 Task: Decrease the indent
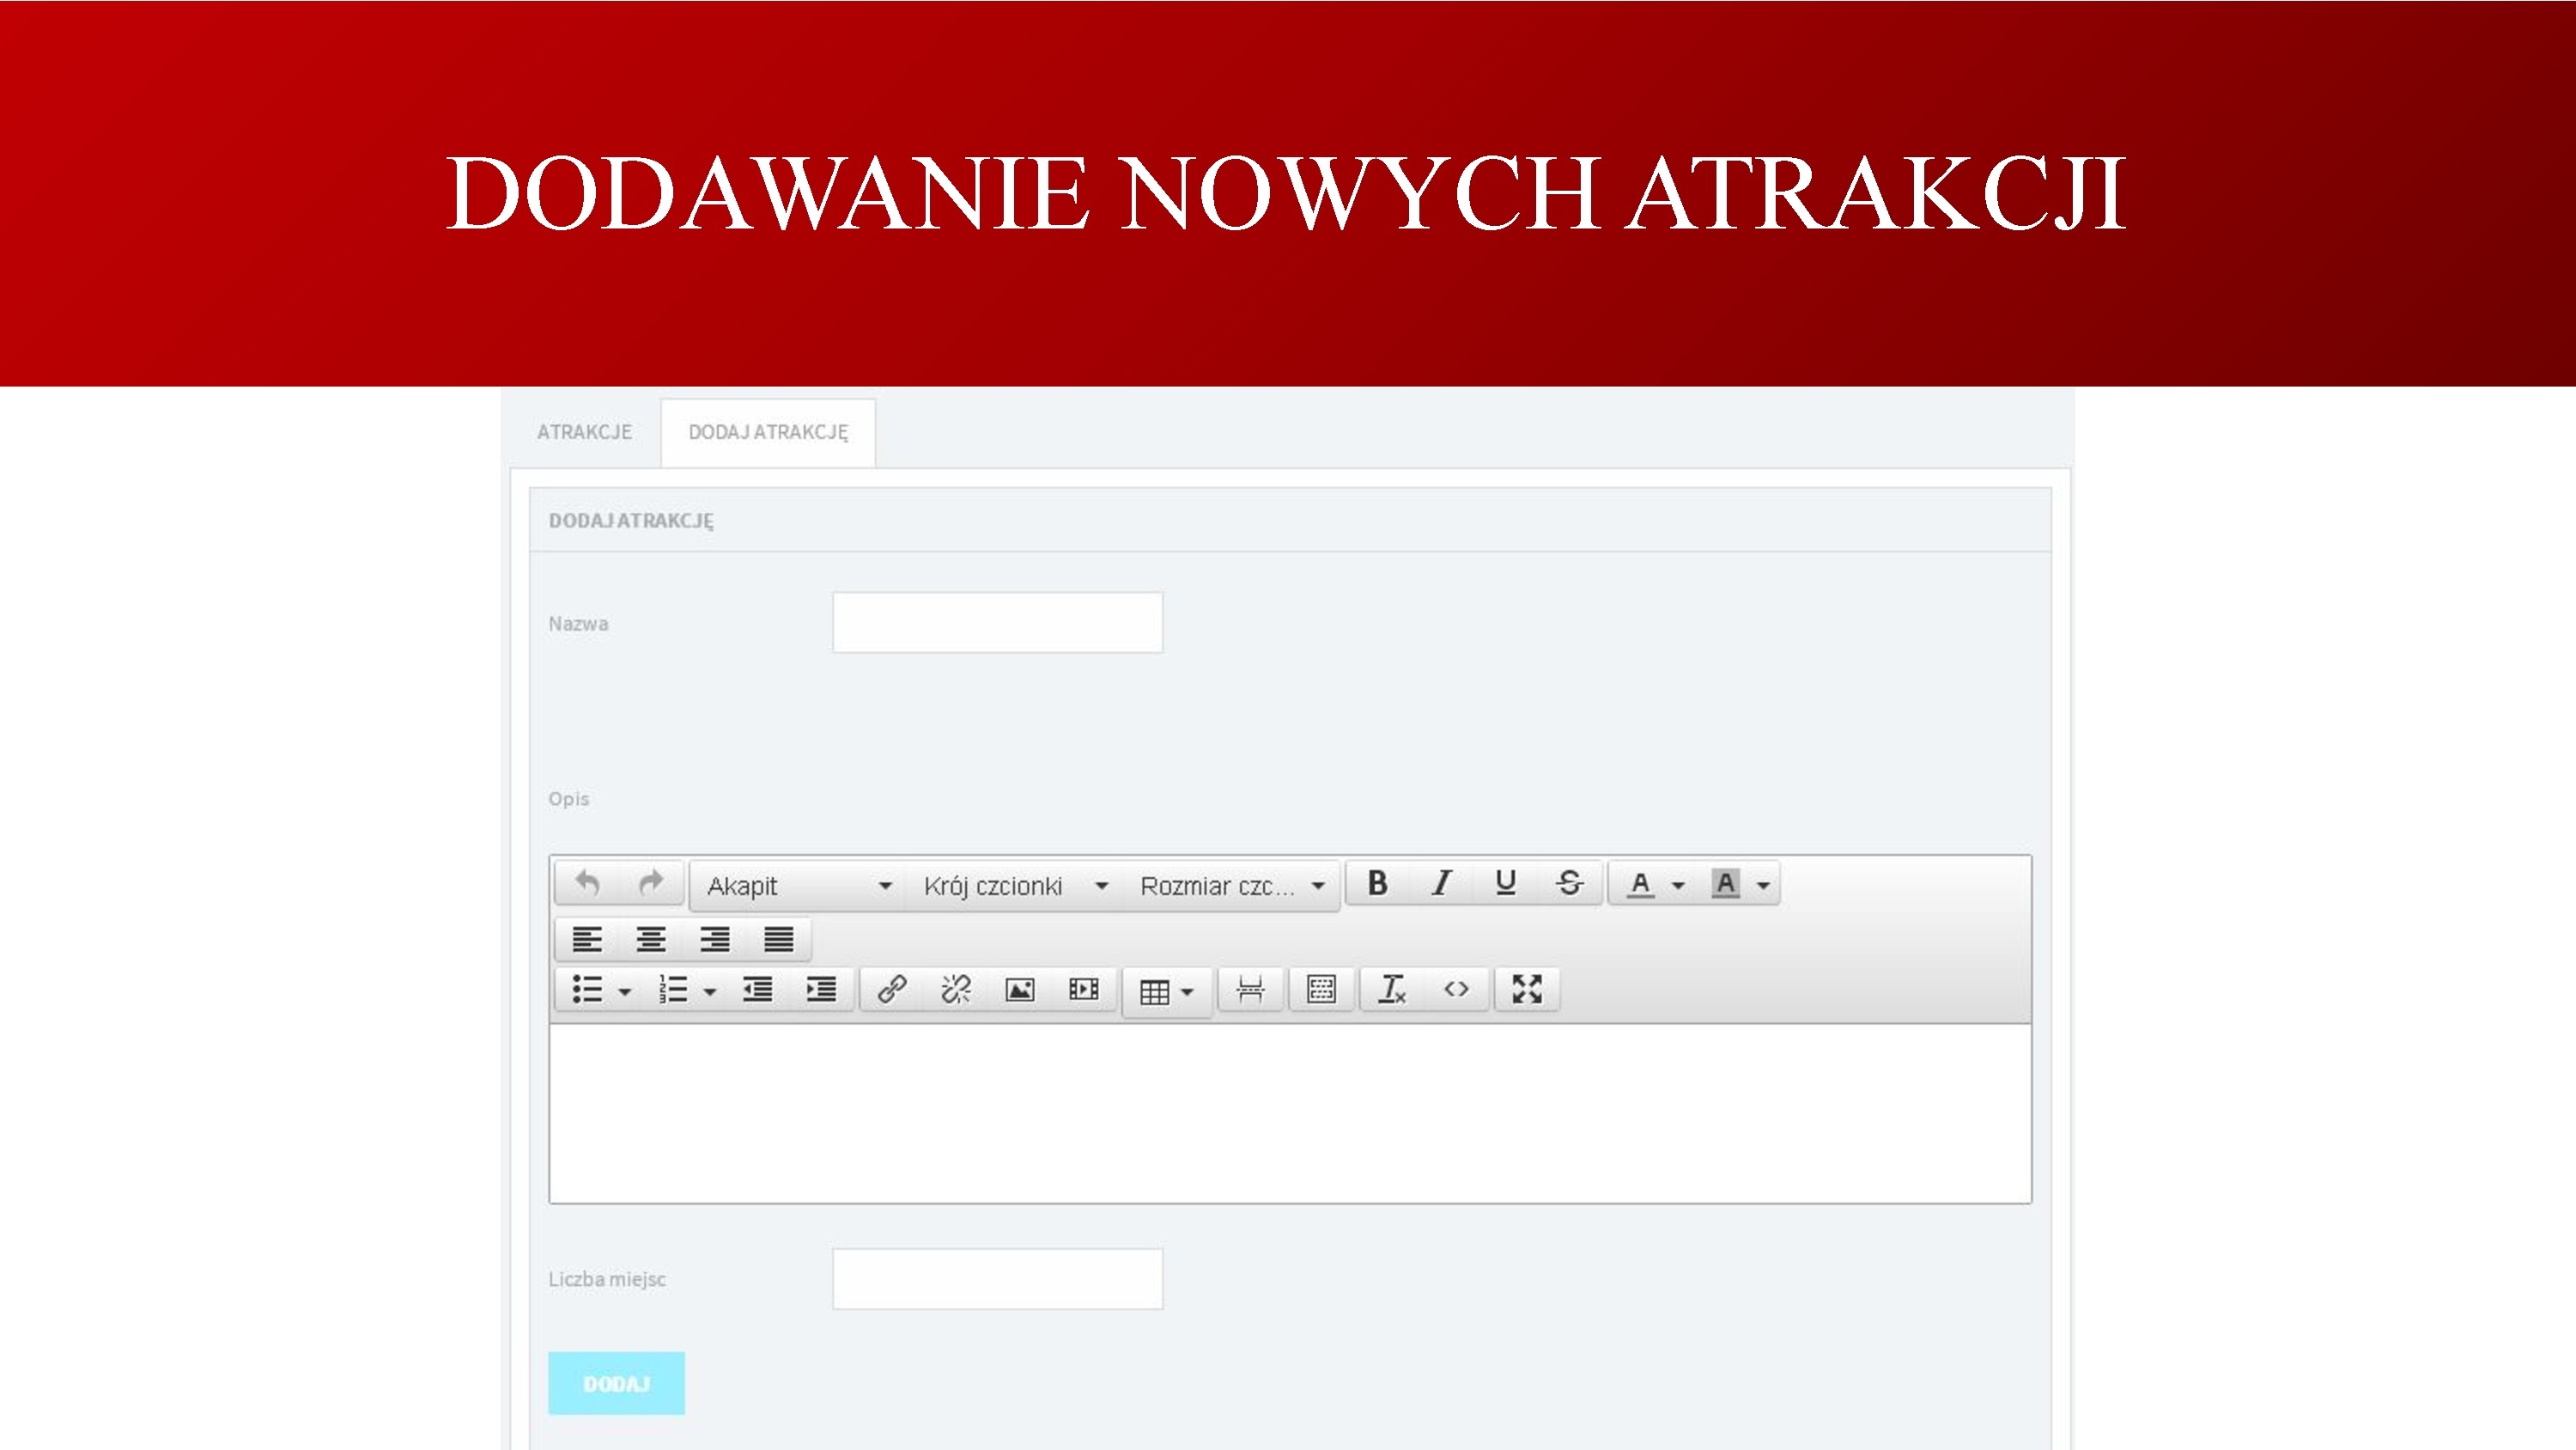[x=757, y=990]
